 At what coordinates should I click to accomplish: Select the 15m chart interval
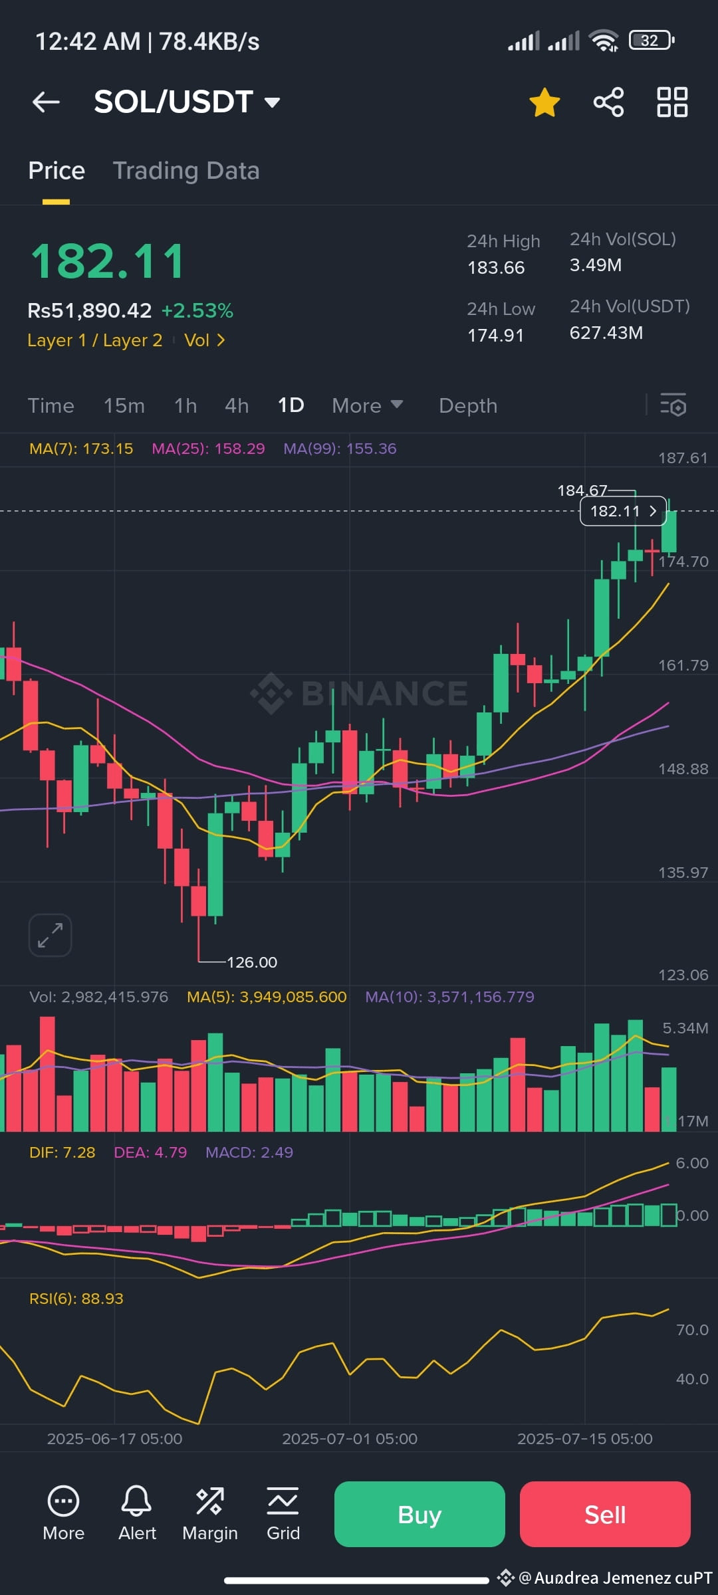[124, 405]
